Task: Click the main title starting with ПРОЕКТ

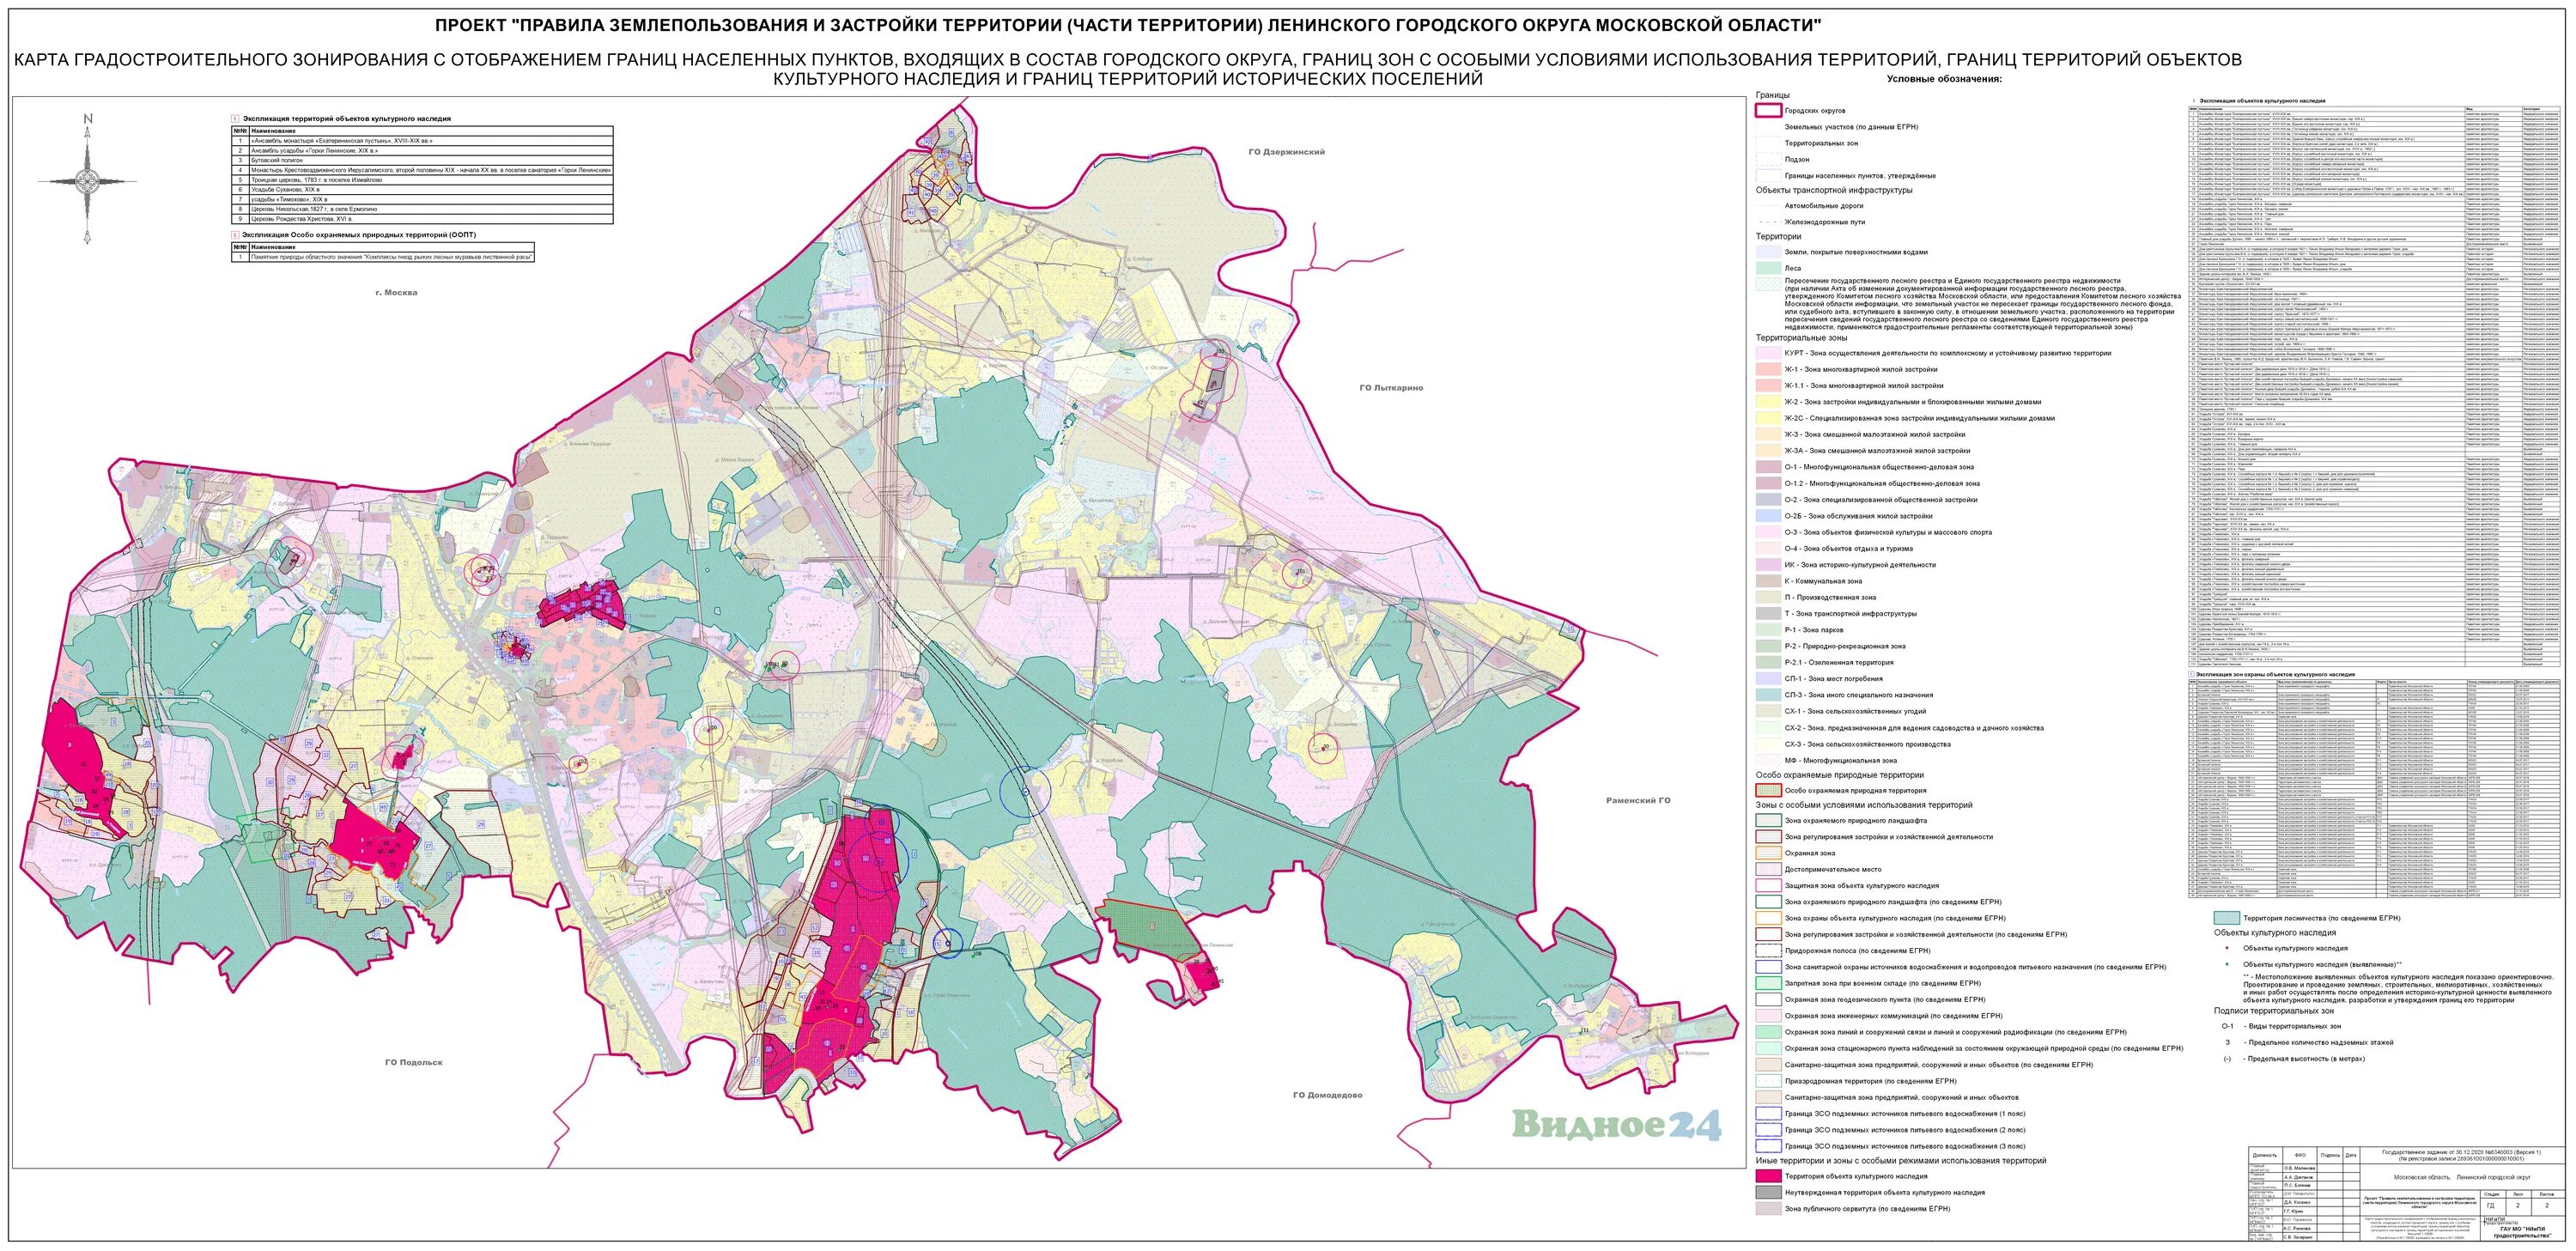Action: 1128,25
